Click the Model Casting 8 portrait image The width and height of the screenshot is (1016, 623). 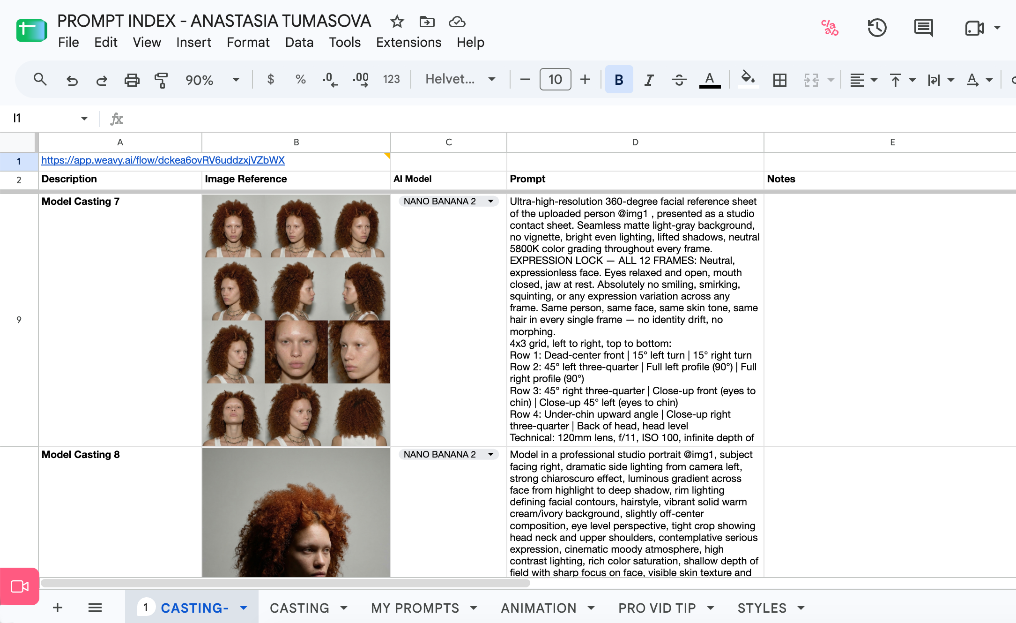click(x=296, y=512)
